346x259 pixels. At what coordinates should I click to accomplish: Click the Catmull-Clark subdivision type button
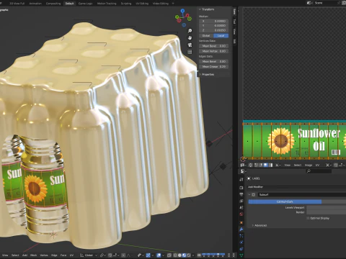point(285,201)
